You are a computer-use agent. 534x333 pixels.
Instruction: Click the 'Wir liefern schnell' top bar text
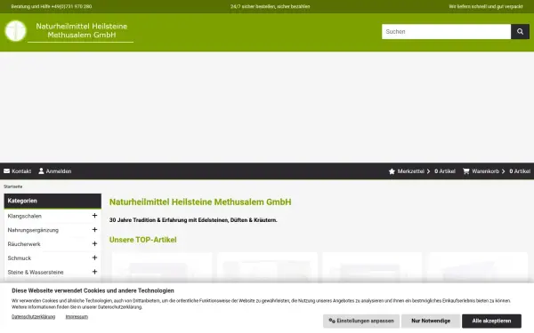pyautogui.click(x=486, y=6)
